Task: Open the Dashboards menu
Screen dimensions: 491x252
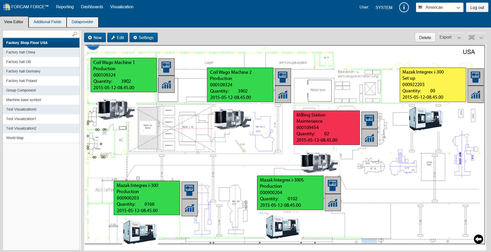Action: tap(92, 7)
